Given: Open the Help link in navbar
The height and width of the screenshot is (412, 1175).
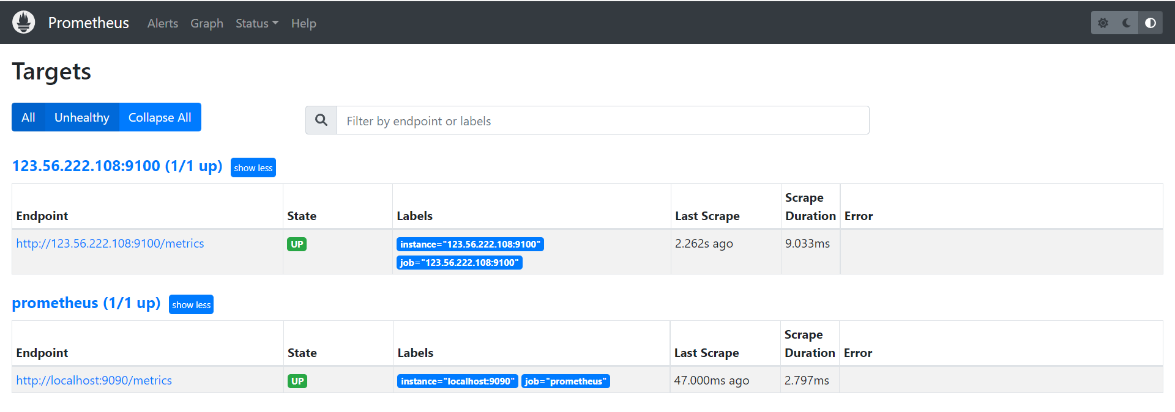Looking at the screenshot, I should pos(304,23).
